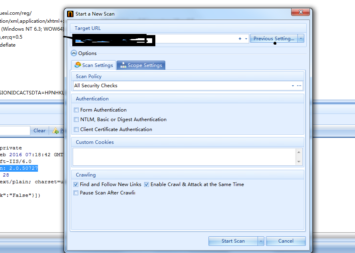Enable Form Authentication checkbox
This screenshot has width=355, height=253.
tap(76, 110)
